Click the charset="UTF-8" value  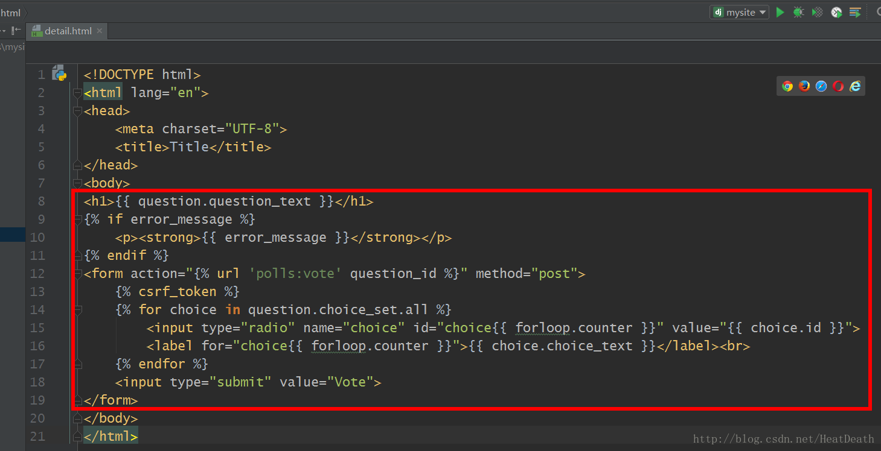tap(221, 129)
